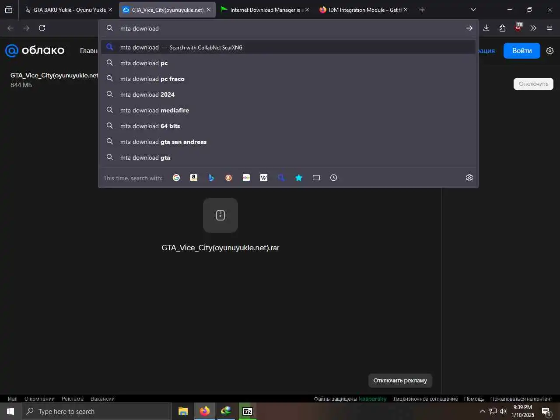Open the О компании footer link

(x=39, y=399)
